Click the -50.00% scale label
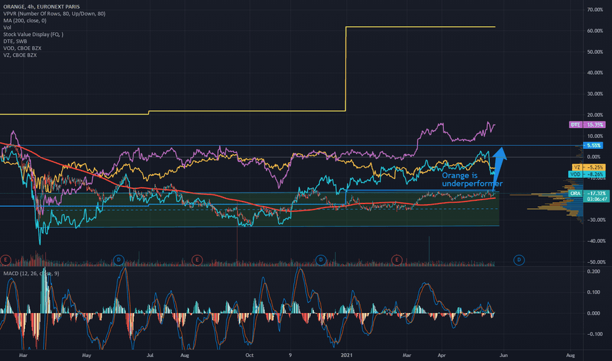The image size is (612, 361). point(595,262)
